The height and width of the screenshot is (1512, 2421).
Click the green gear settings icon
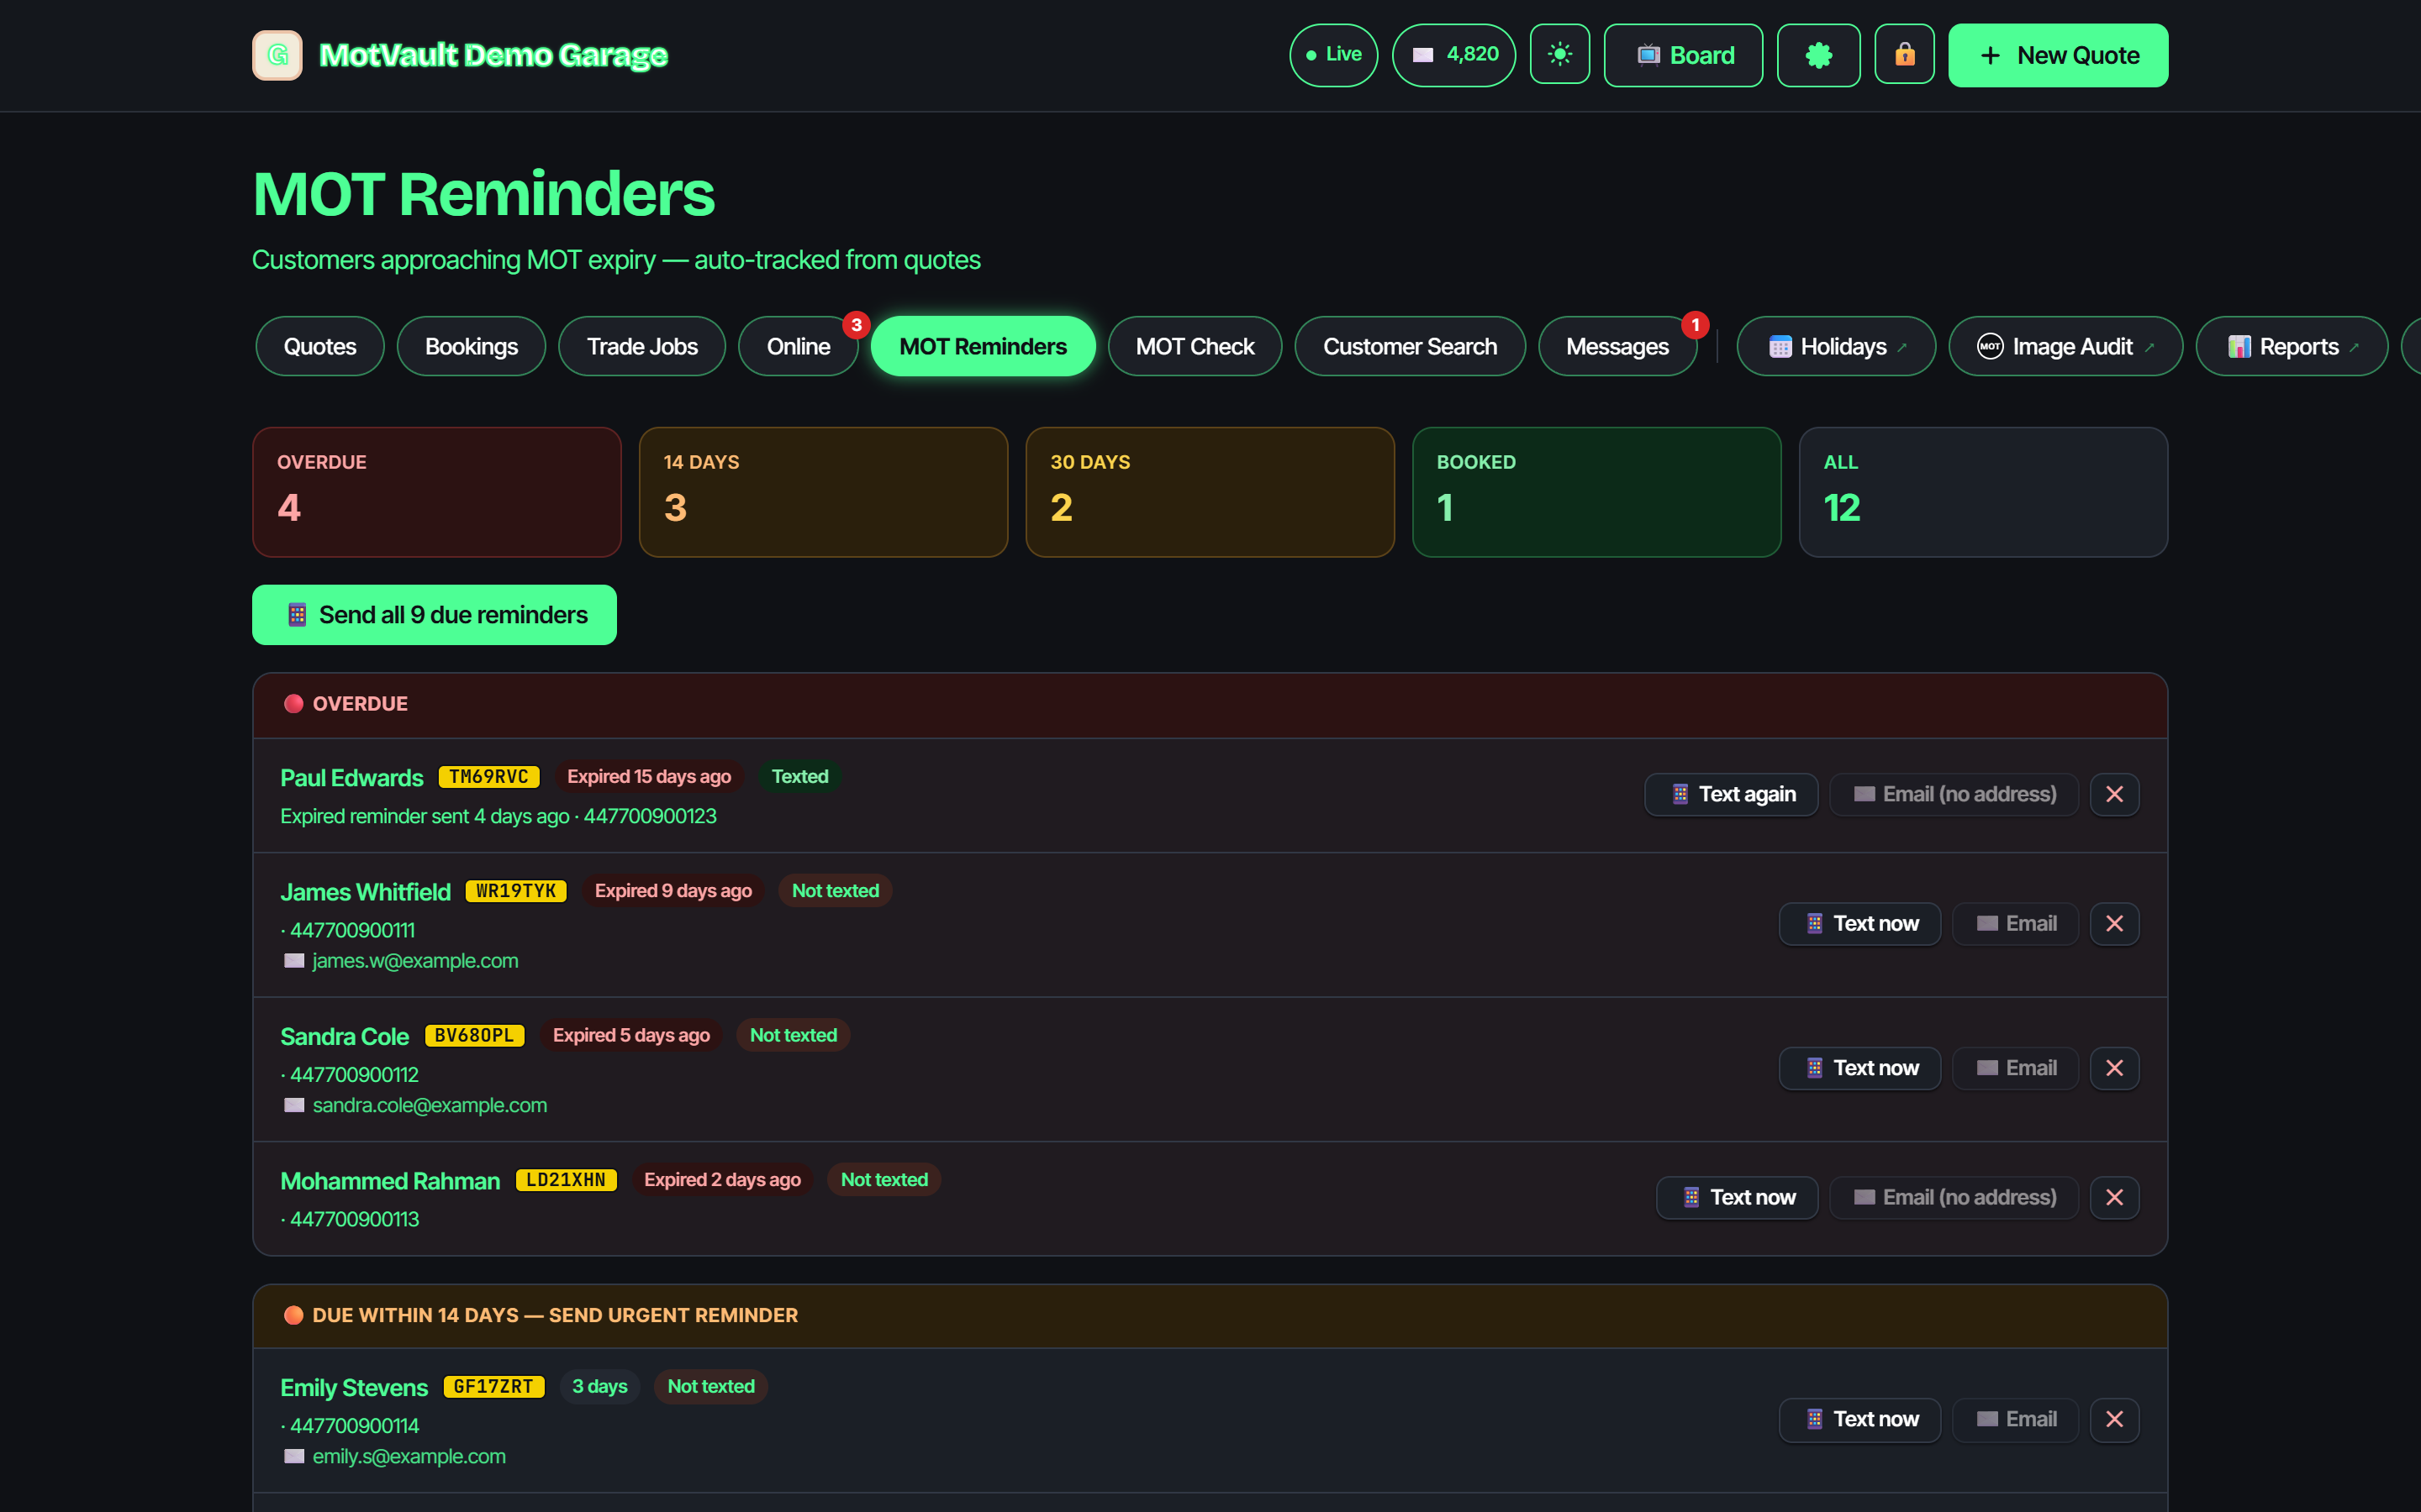tap(1817, 55)
